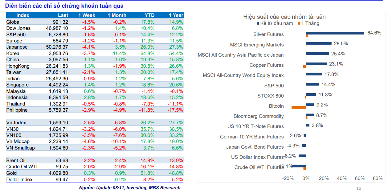Select the Dow Jones row label
This screenshot has height=192, width=388.
point(18,28)
